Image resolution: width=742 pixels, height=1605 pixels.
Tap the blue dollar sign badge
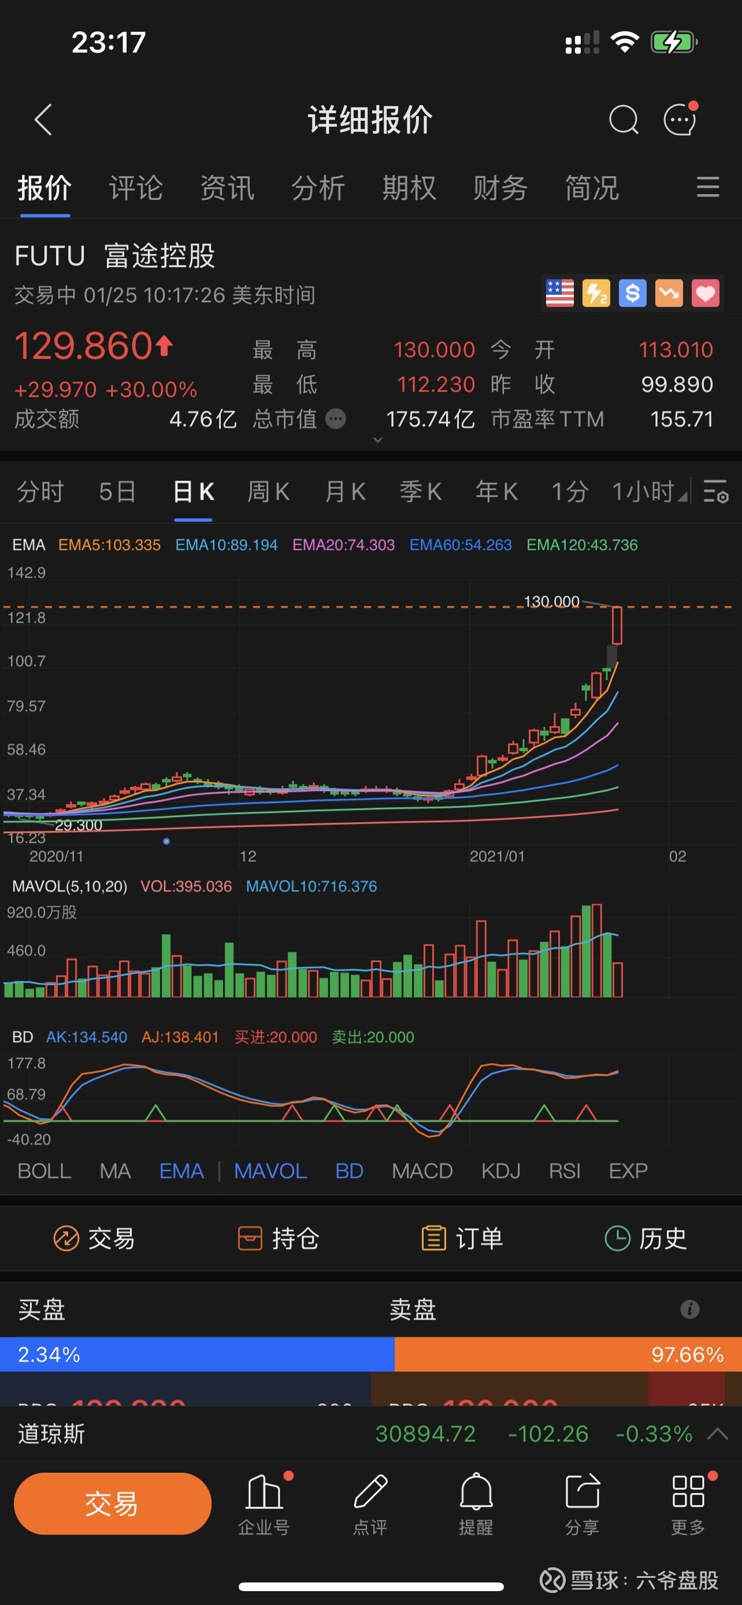(632, 293)
